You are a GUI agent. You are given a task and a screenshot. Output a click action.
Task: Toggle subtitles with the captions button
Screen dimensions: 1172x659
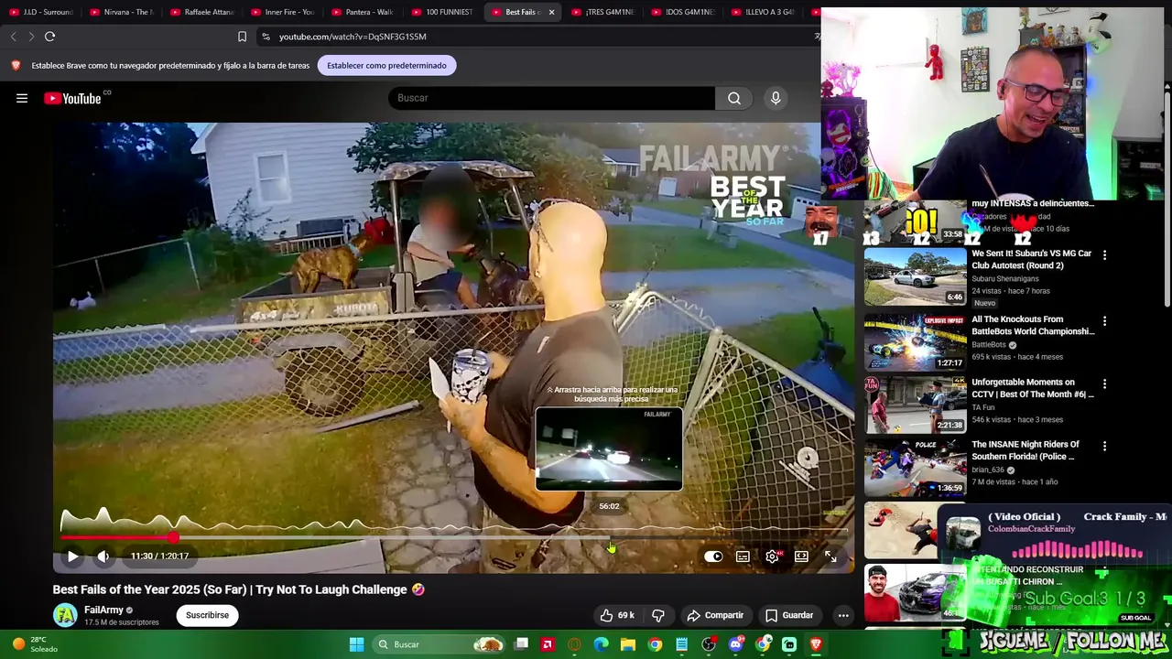[743, 556]
